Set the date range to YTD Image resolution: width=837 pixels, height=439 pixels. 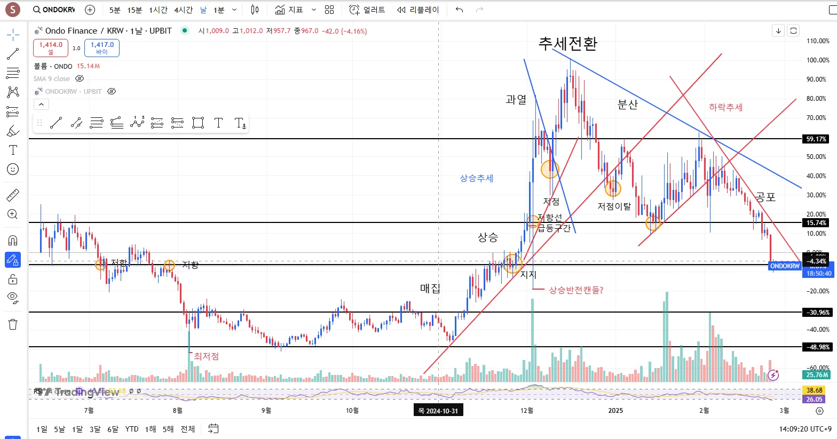(132, 429)
